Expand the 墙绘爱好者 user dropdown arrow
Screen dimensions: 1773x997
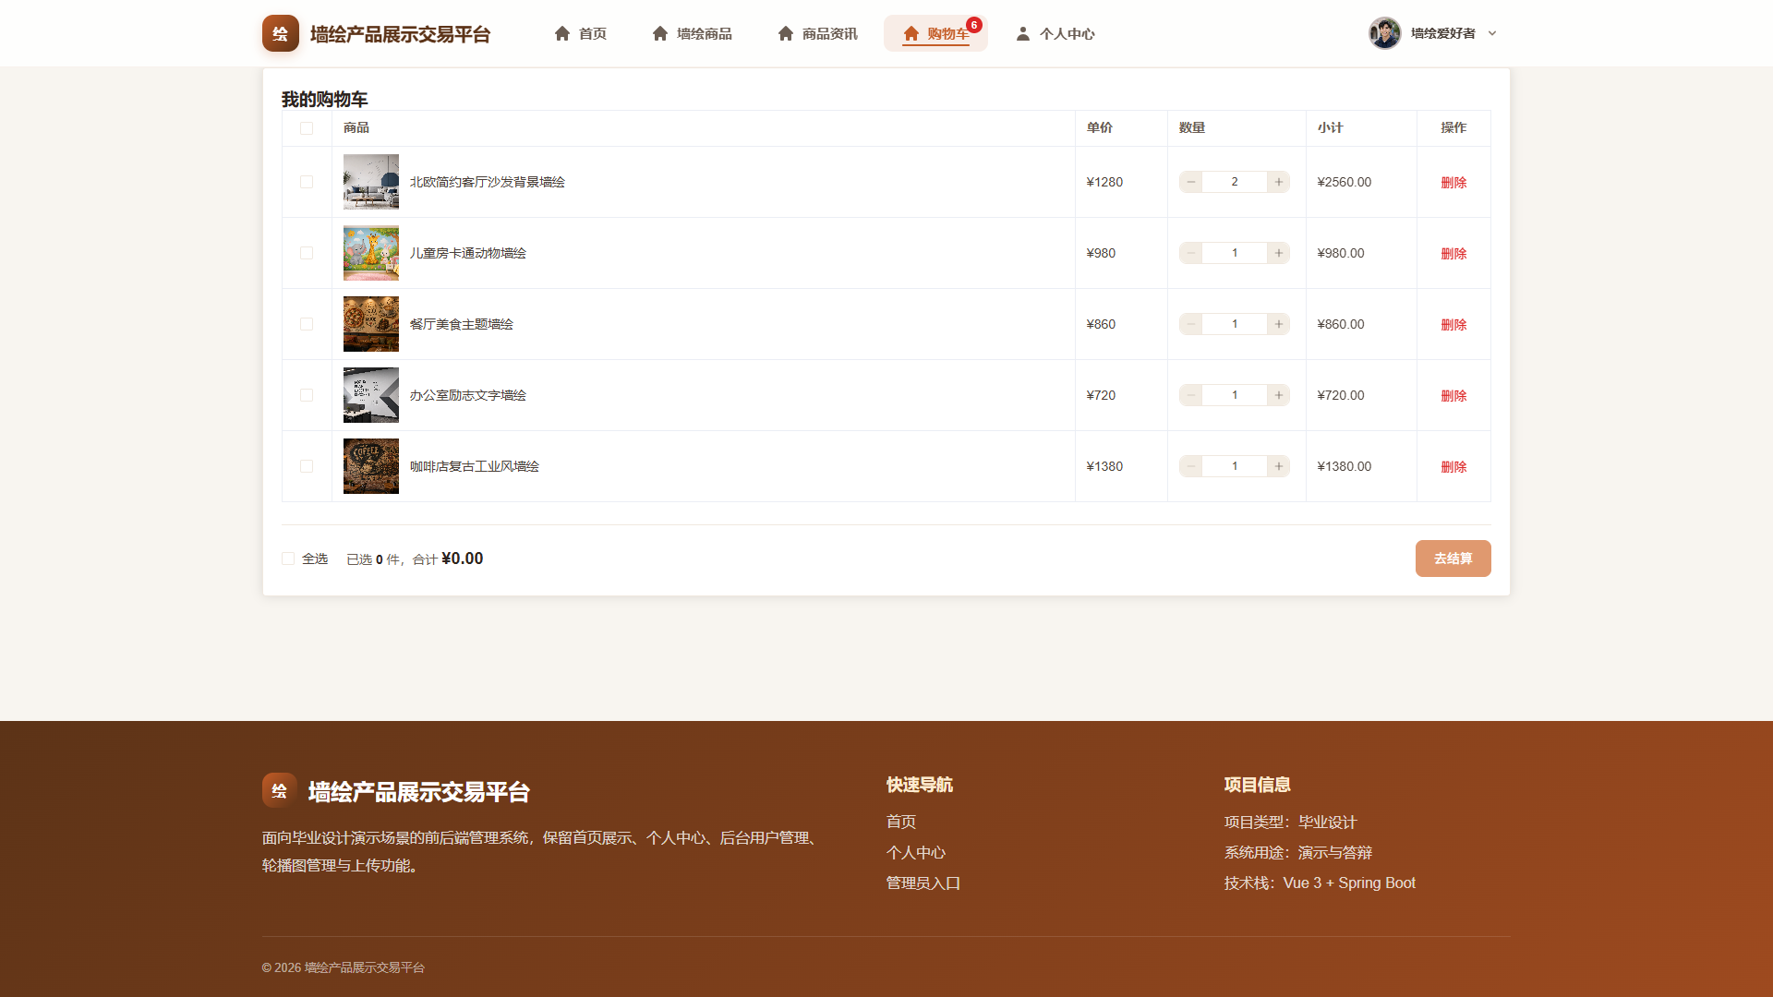[1492, 33]
